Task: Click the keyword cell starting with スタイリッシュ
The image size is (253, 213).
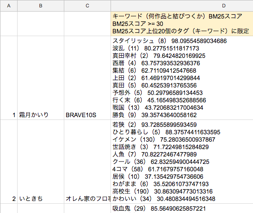Action: click(x=182, y=78)
